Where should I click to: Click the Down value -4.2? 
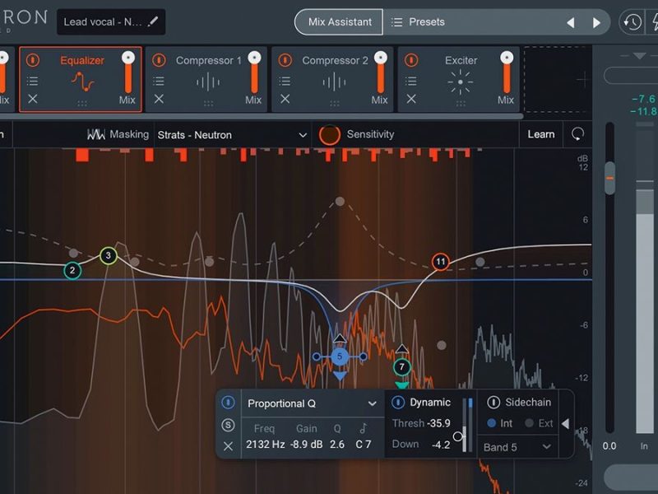point(441,445)
